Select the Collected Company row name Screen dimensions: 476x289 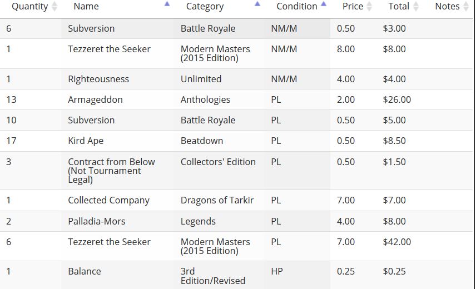click(x=108, y=201)
